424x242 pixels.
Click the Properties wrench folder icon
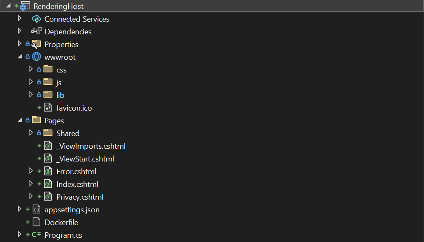pos(36,44)
